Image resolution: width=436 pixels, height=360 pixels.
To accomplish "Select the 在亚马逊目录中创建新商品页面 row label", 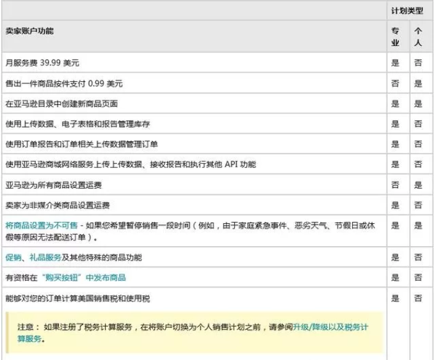I will tap(61, 104).
